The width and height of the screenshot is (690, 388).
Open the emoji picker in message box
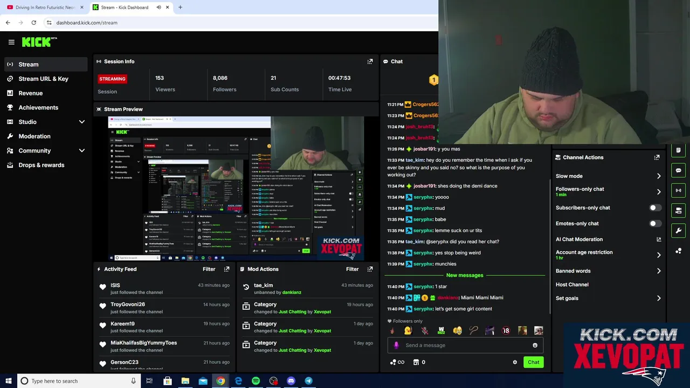coord(535,345)
